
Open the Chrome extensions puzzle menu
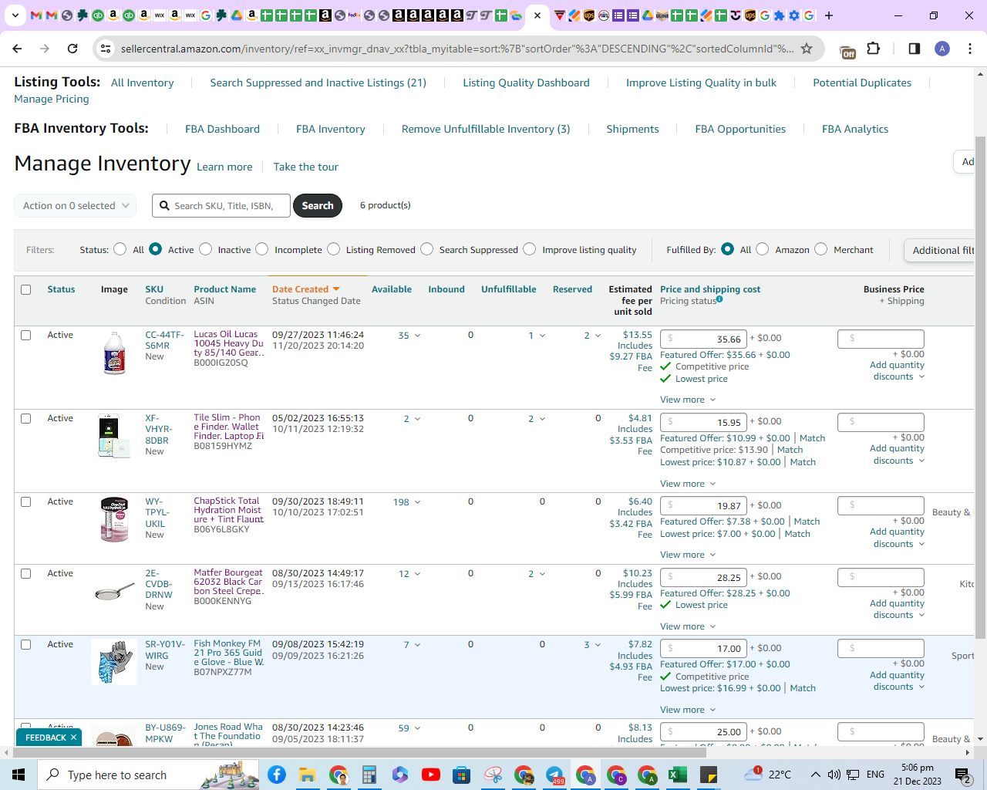click(x=874, y=49)
